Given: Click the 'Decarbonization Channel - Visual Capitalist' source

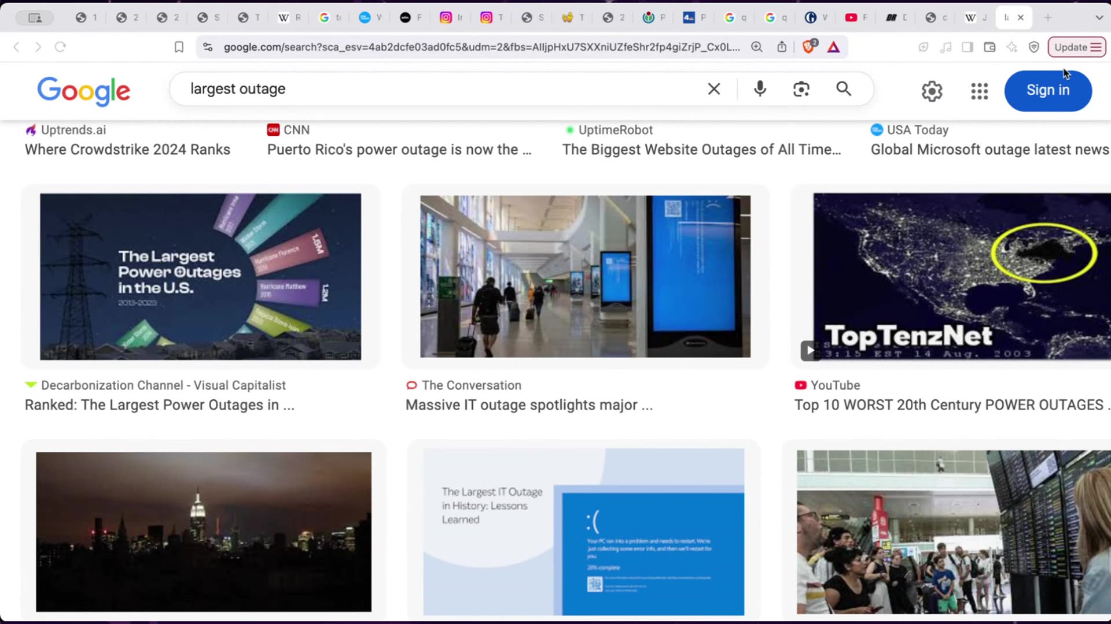Looking at the screenshot, I should tap(163, 385).
